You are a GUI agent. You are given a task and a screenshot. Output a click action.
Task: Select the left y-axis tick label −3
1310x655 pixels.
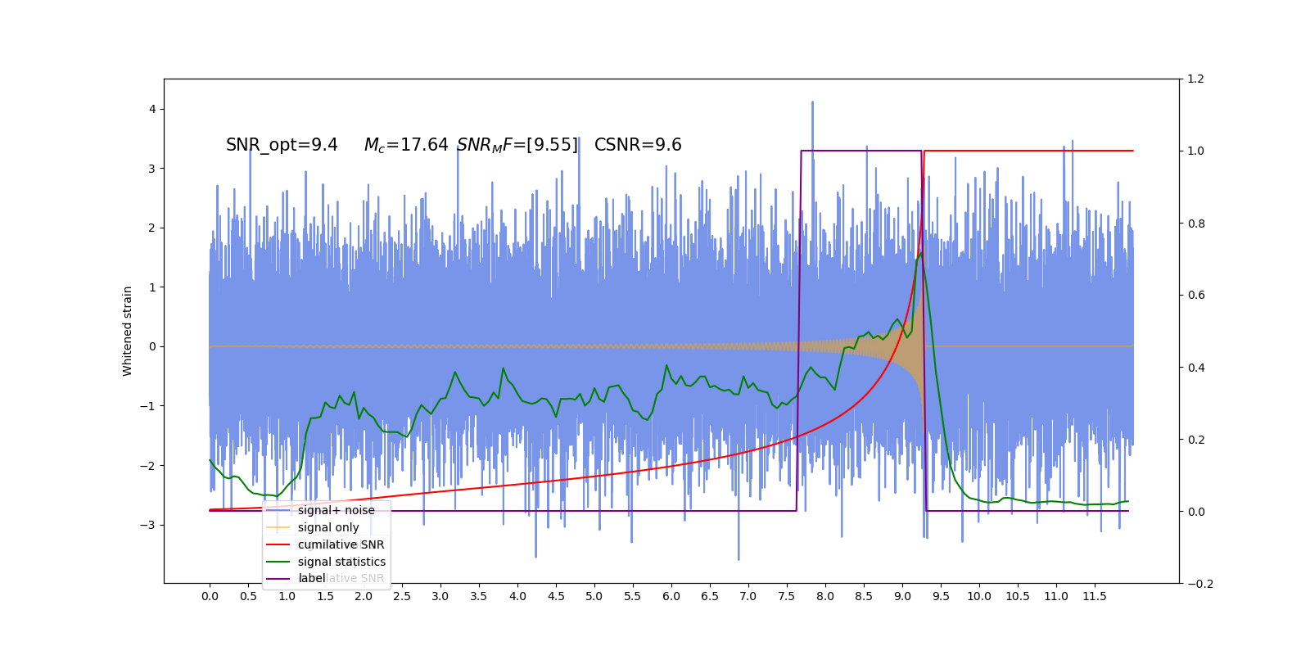point(147,525)
